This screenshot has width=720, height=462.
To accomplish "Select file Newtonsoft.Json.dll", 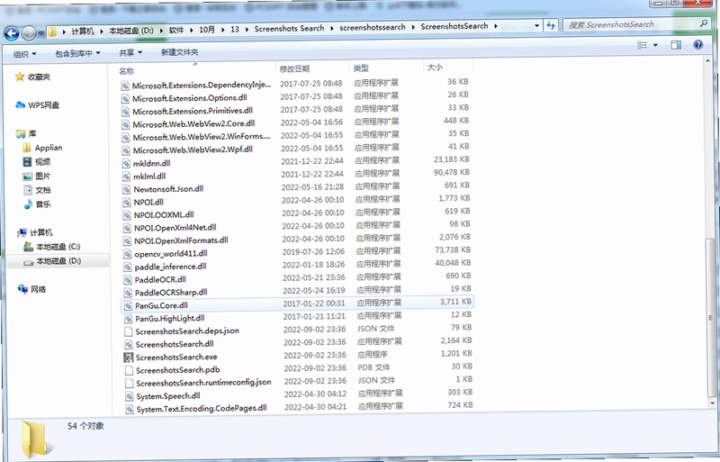I will point(168,189).
